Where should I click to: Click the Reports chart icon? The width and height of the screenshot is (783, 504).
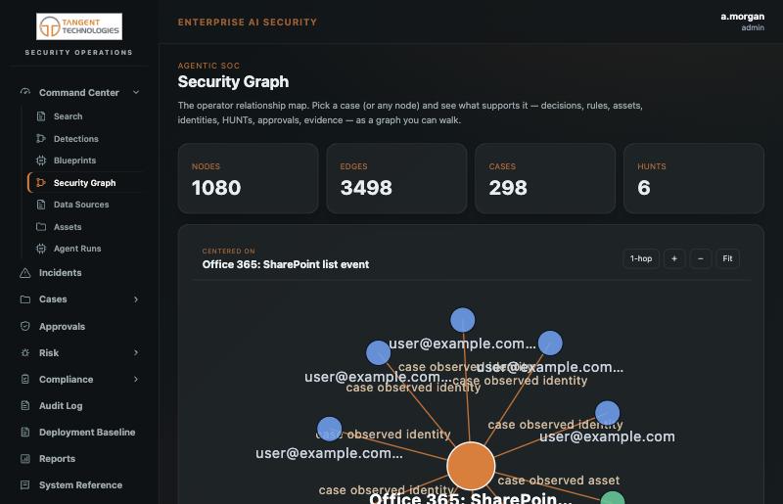click(25, 459)
